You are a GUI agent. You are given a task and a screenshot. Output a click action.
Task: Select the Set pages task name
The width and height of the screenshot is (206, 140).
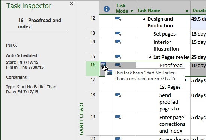[164, 34]
